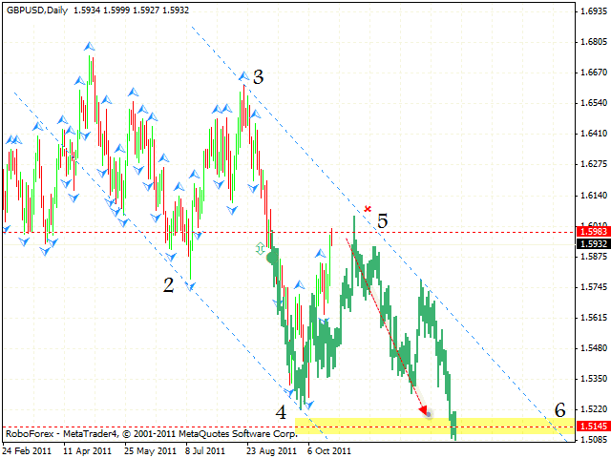Click the 1.5085 price axis label

pos(594,440)
